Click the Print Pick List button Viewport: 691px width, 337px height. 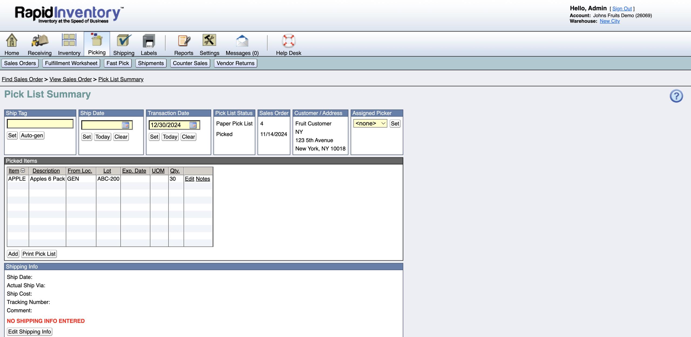coord(39,254)
